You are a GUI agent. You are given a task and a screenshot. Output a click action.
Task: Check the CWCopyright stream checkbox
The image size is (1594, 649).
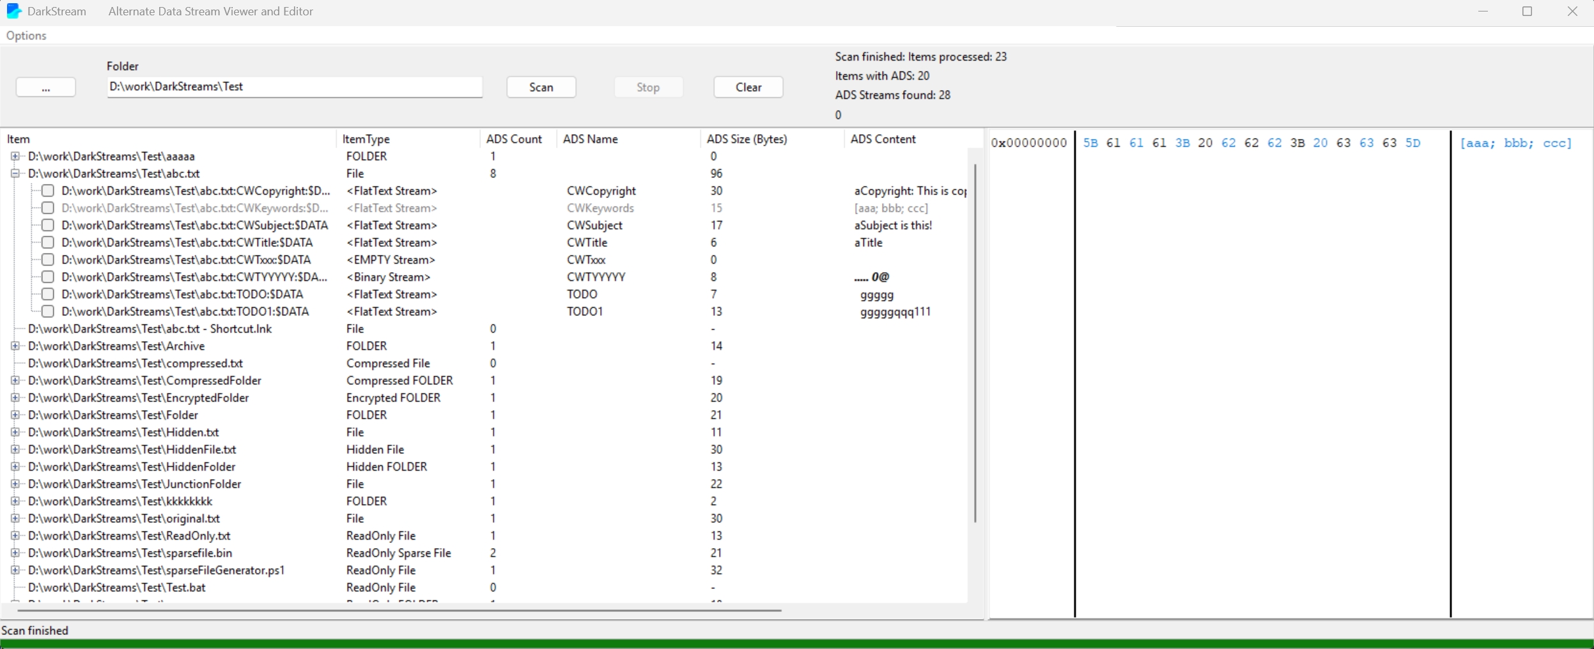[48, 191]
